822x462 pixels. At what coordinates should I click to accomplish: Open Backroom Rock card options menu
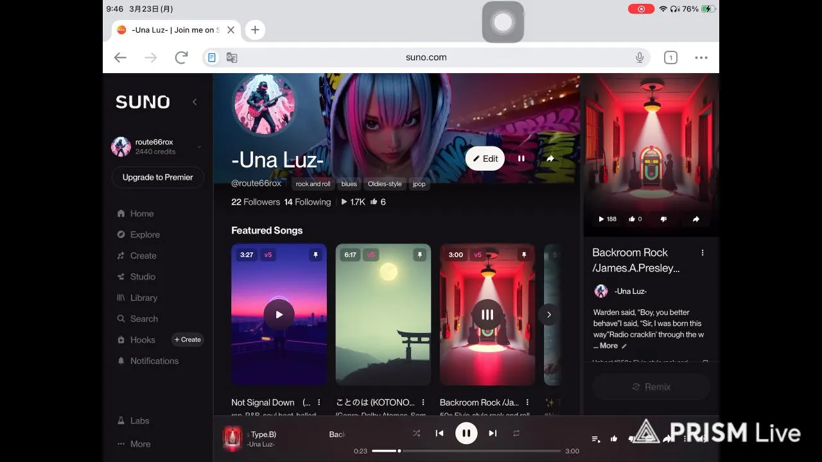(x=527, y=402)
